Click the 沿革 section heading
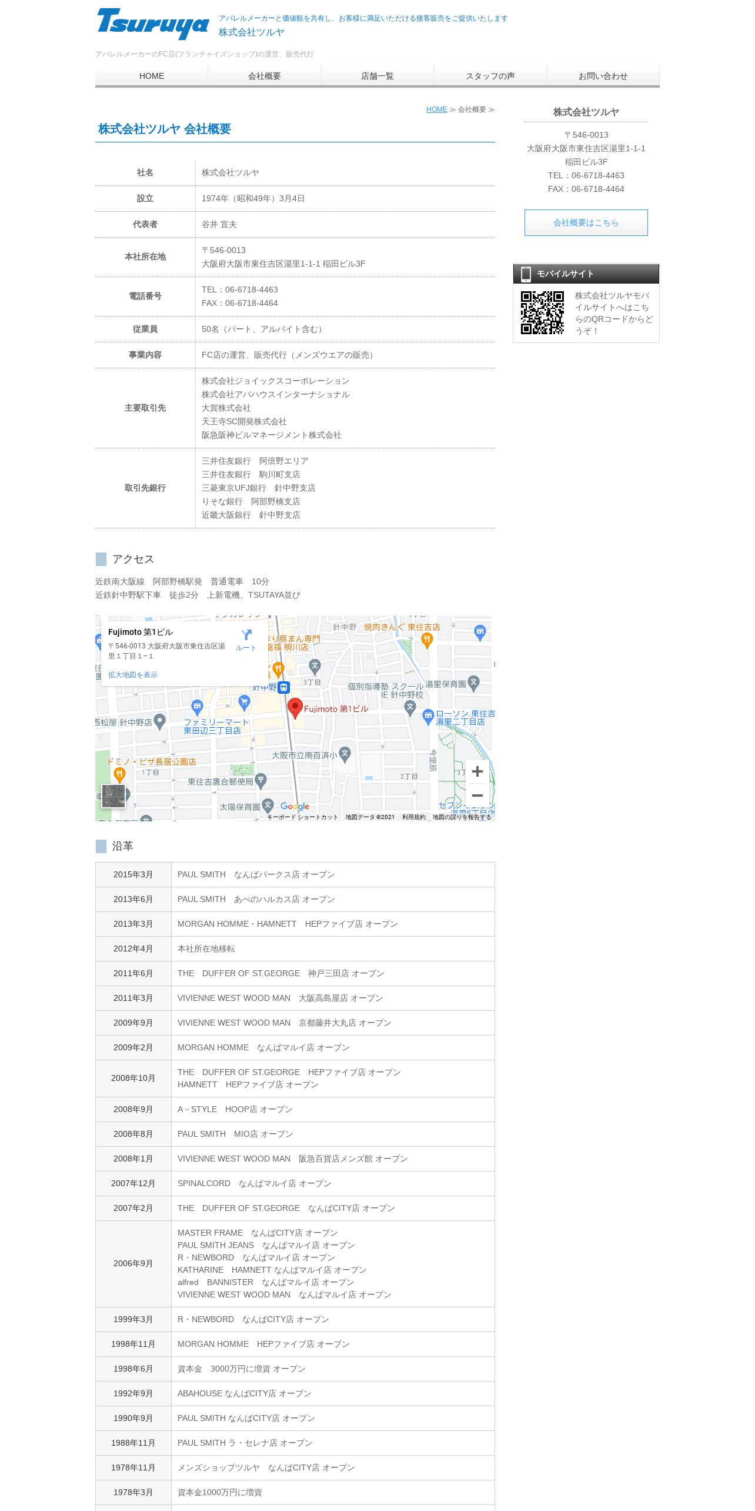The image size is (755, 1511). pos(123,846)
